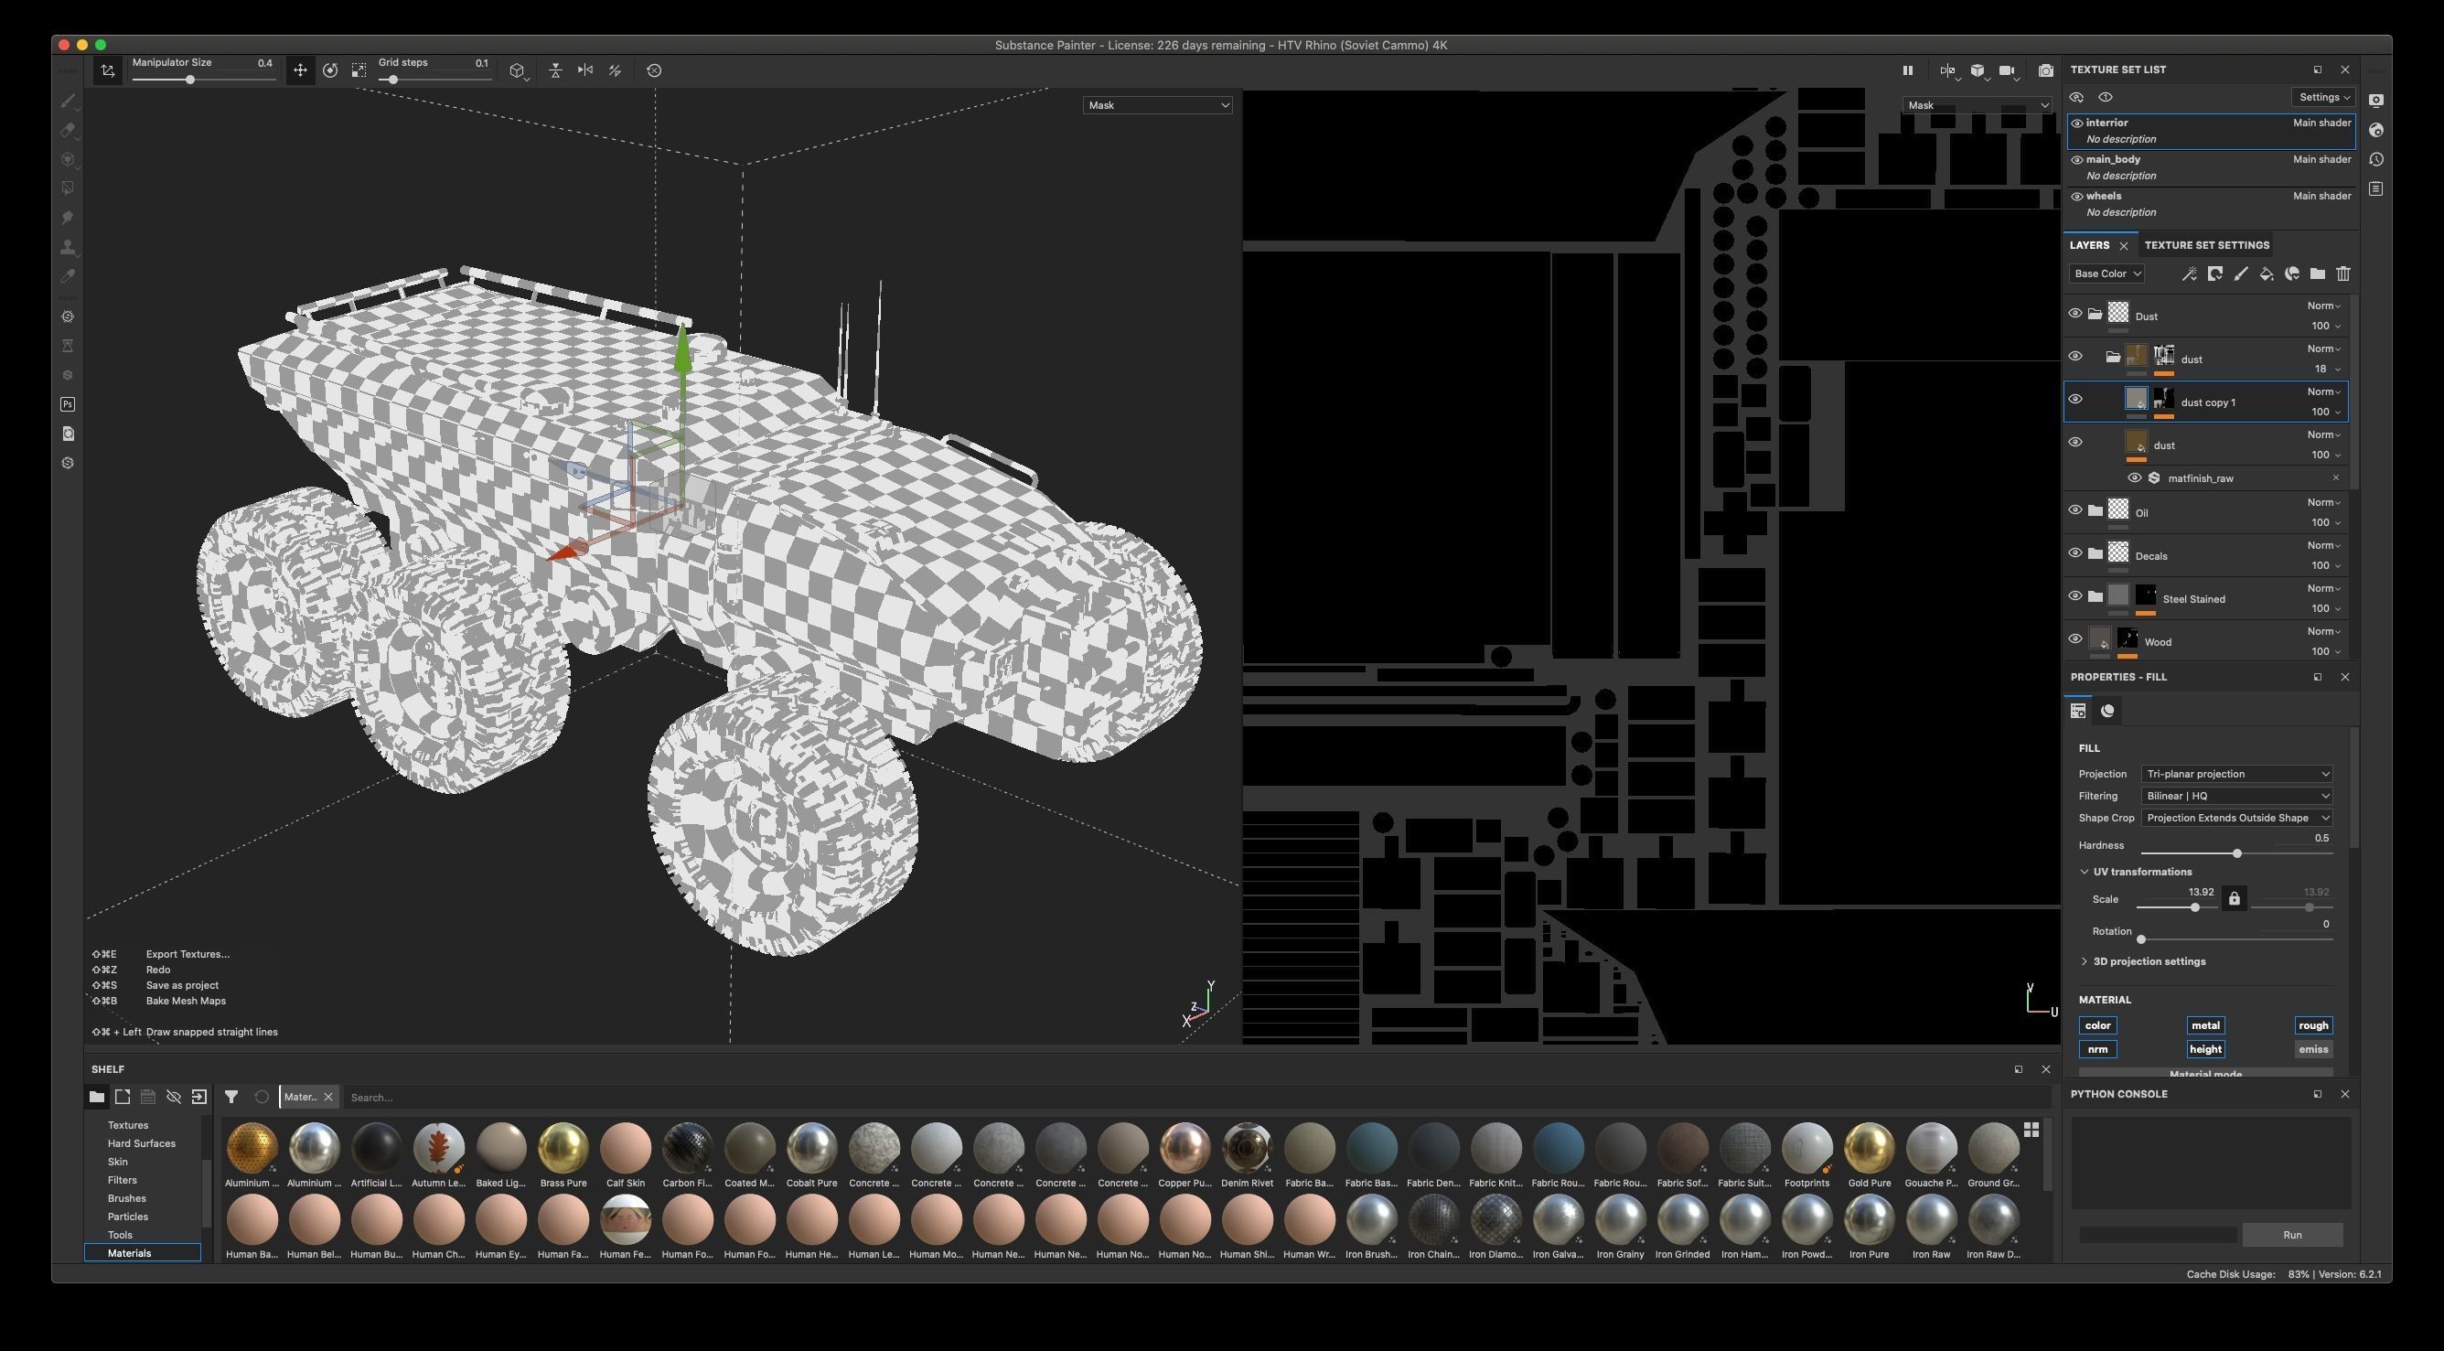Select the translate manipulator tool

pos(300,70)
